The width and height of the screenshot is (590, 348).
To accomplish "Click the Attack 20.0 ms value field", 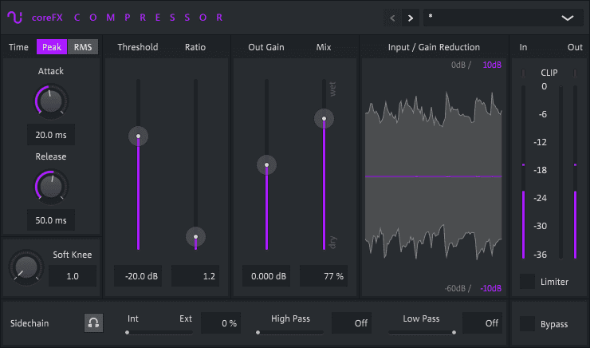I will [x=51, y=136].
